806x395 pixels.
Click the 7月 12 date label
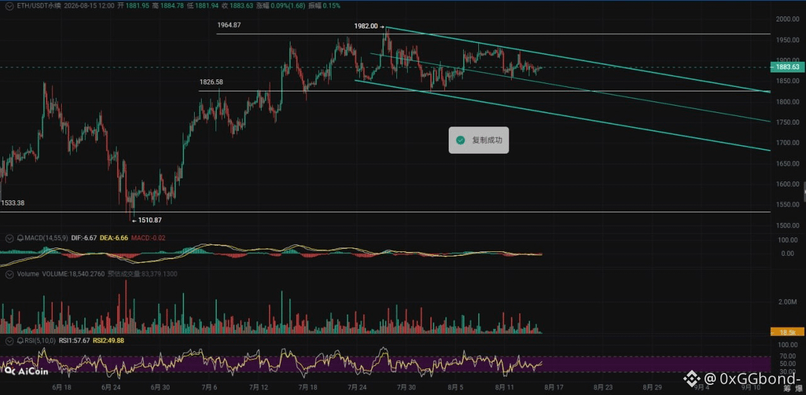[258, 387]
